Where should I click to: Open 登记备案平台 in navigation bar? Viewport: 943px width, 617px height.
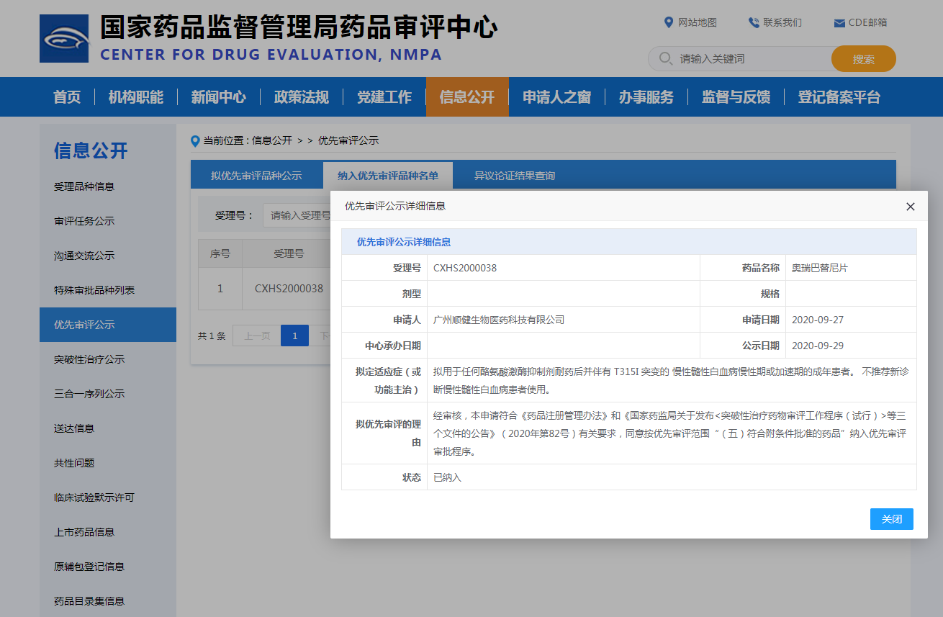pyautogui.click(x=839, y=97)
